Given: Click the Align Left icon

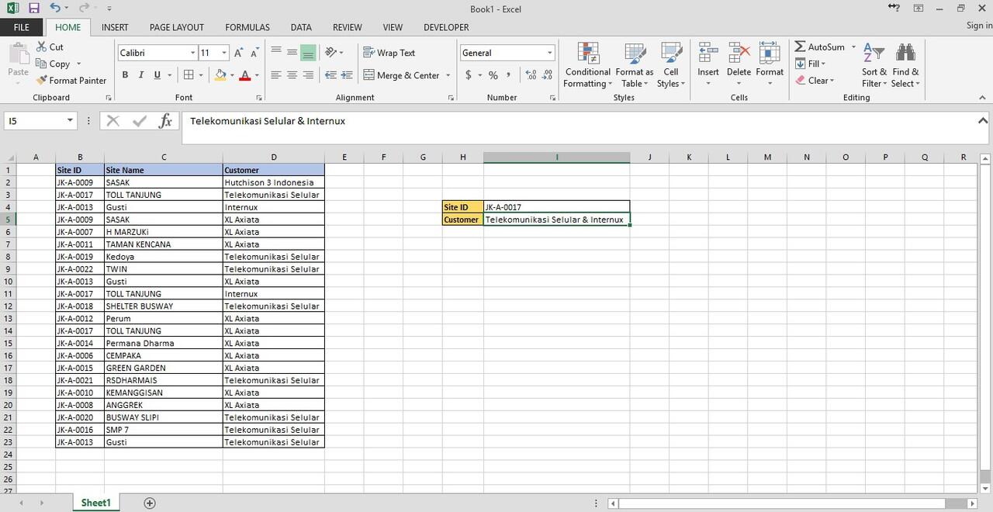Looking at the screenshot, I should coord(276,75).
